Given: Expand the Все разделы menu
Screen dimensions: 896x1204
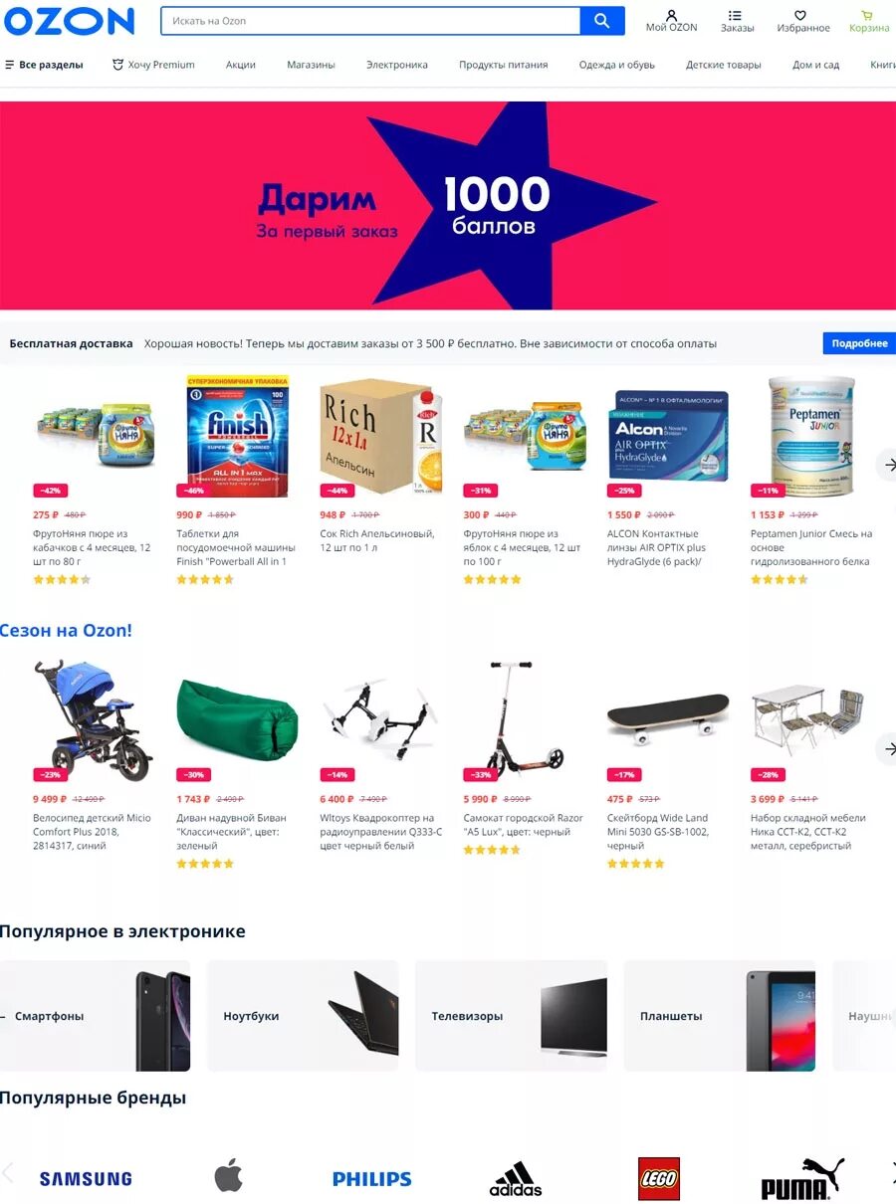Looking at the screenshot, I should click(44, 65).
